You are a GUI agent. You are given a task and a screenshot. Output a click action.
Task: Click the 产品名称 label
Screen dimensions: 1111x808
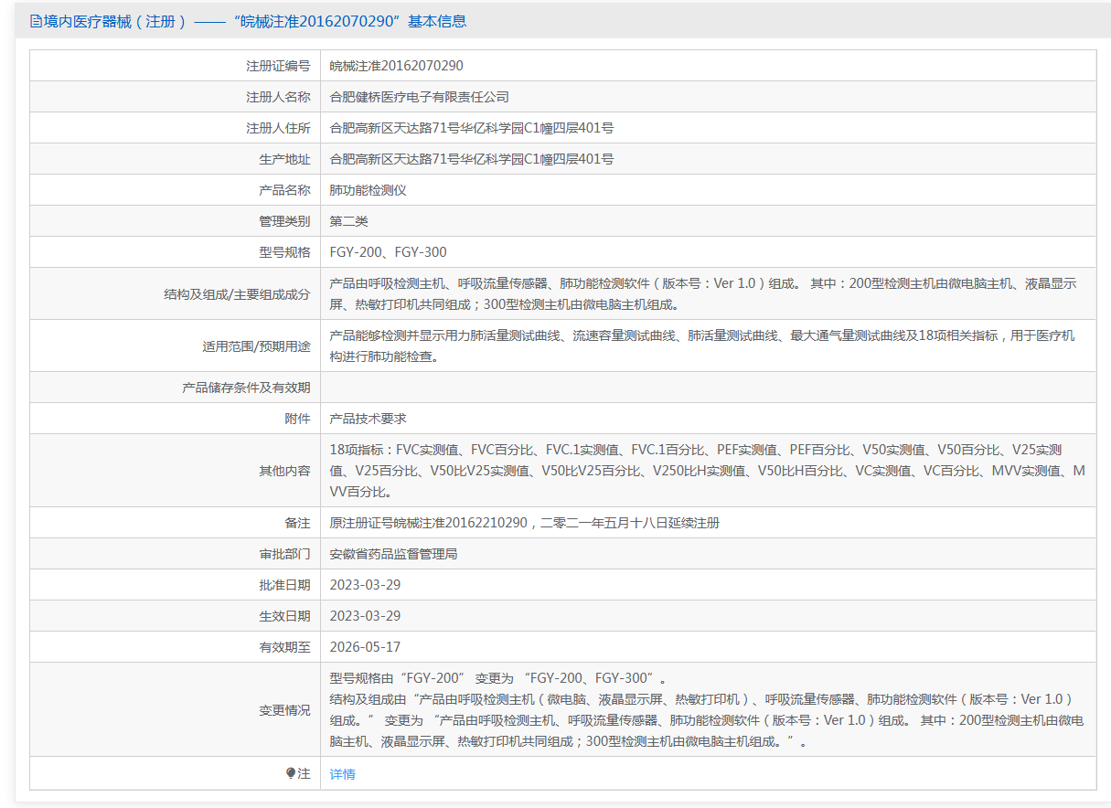(x=284, y=190)
